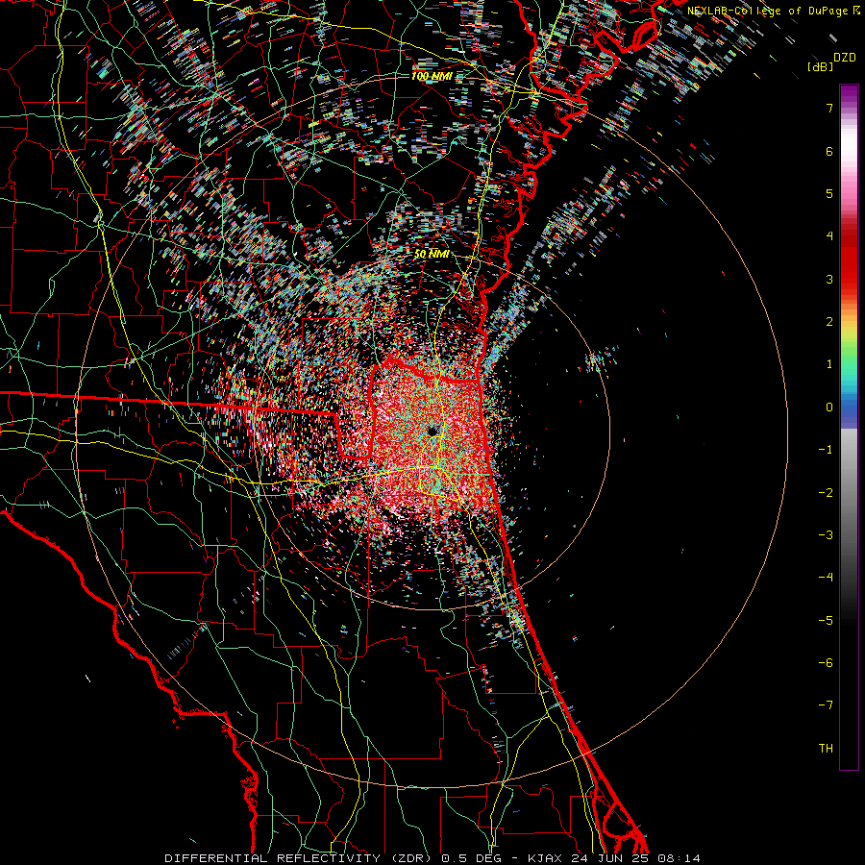
Task: Click the 6 value on color scale
Action: (x=829, y=151)
